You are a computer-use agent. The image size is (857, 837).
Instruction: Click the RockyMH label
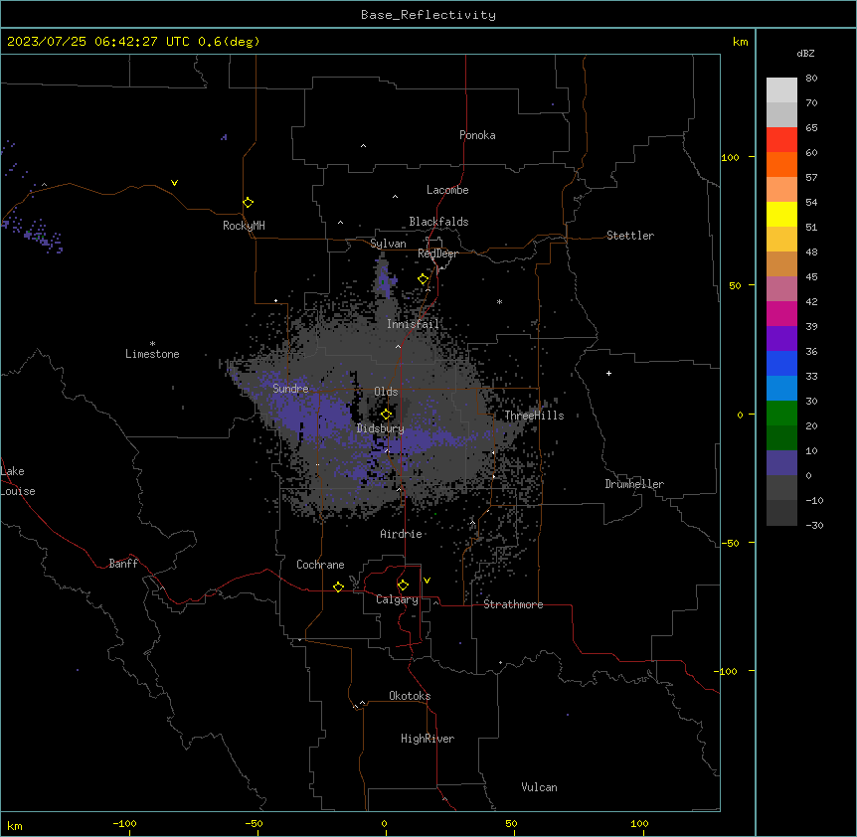pyautogui.click(x=244, y=226)
